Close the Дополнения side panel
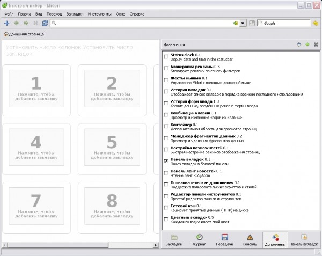Image resolution: width=322 pixels, height=256 pixels. click(x=316, y=45)
